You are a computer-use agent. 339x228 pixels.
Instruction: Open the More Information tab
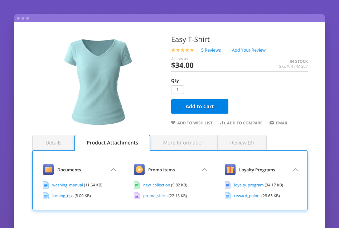pyautogui.click(x=184, y=143)
